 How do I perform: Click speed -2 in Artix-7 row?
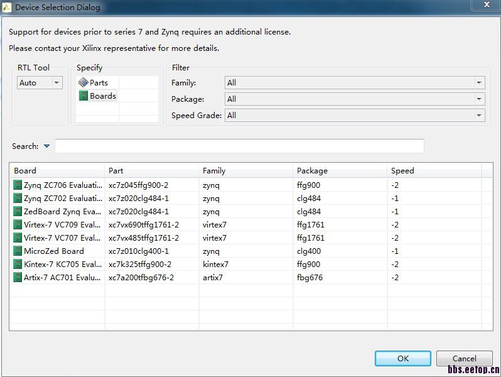(x=395, y=277)
